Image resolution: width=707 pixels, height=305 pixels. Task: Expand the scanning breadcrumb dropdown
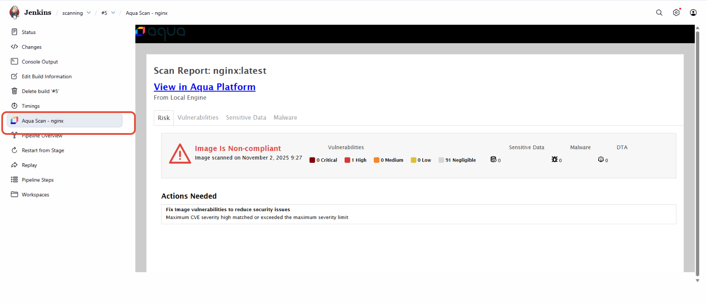(89, 13)
